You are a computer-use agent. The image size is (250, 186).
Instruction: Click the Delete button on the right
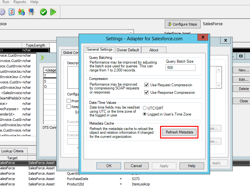242,89
